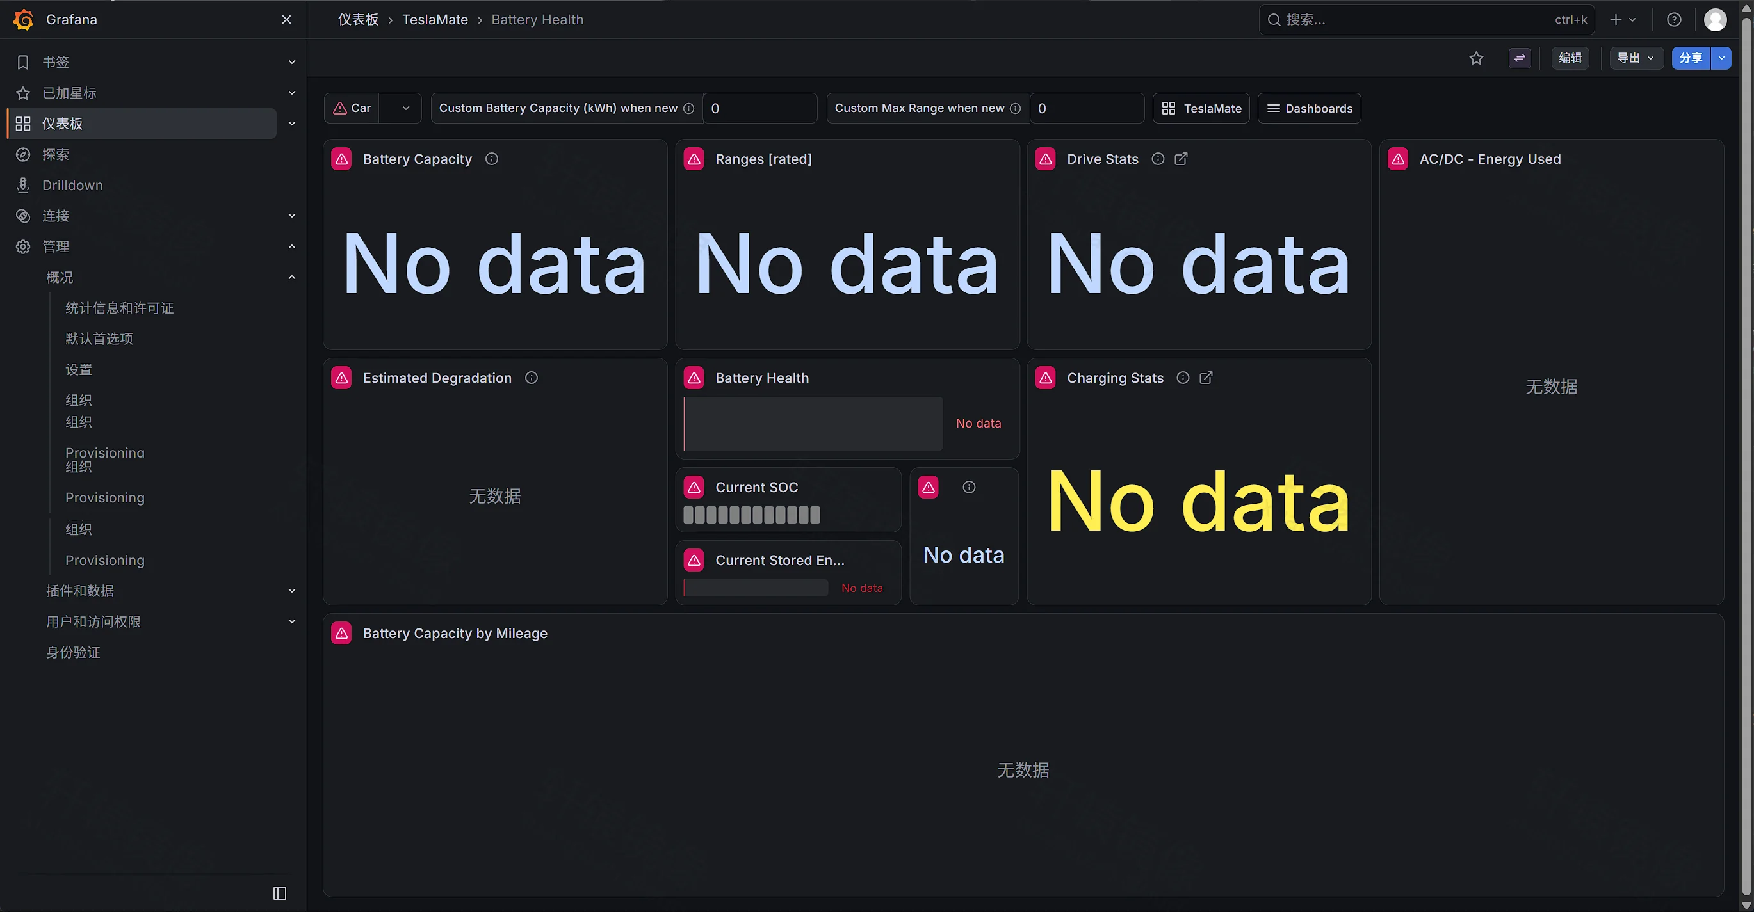Click the Current SOC segmented gauge
The width and height of the screenshot is (1754, 912).
coord(752,515)
